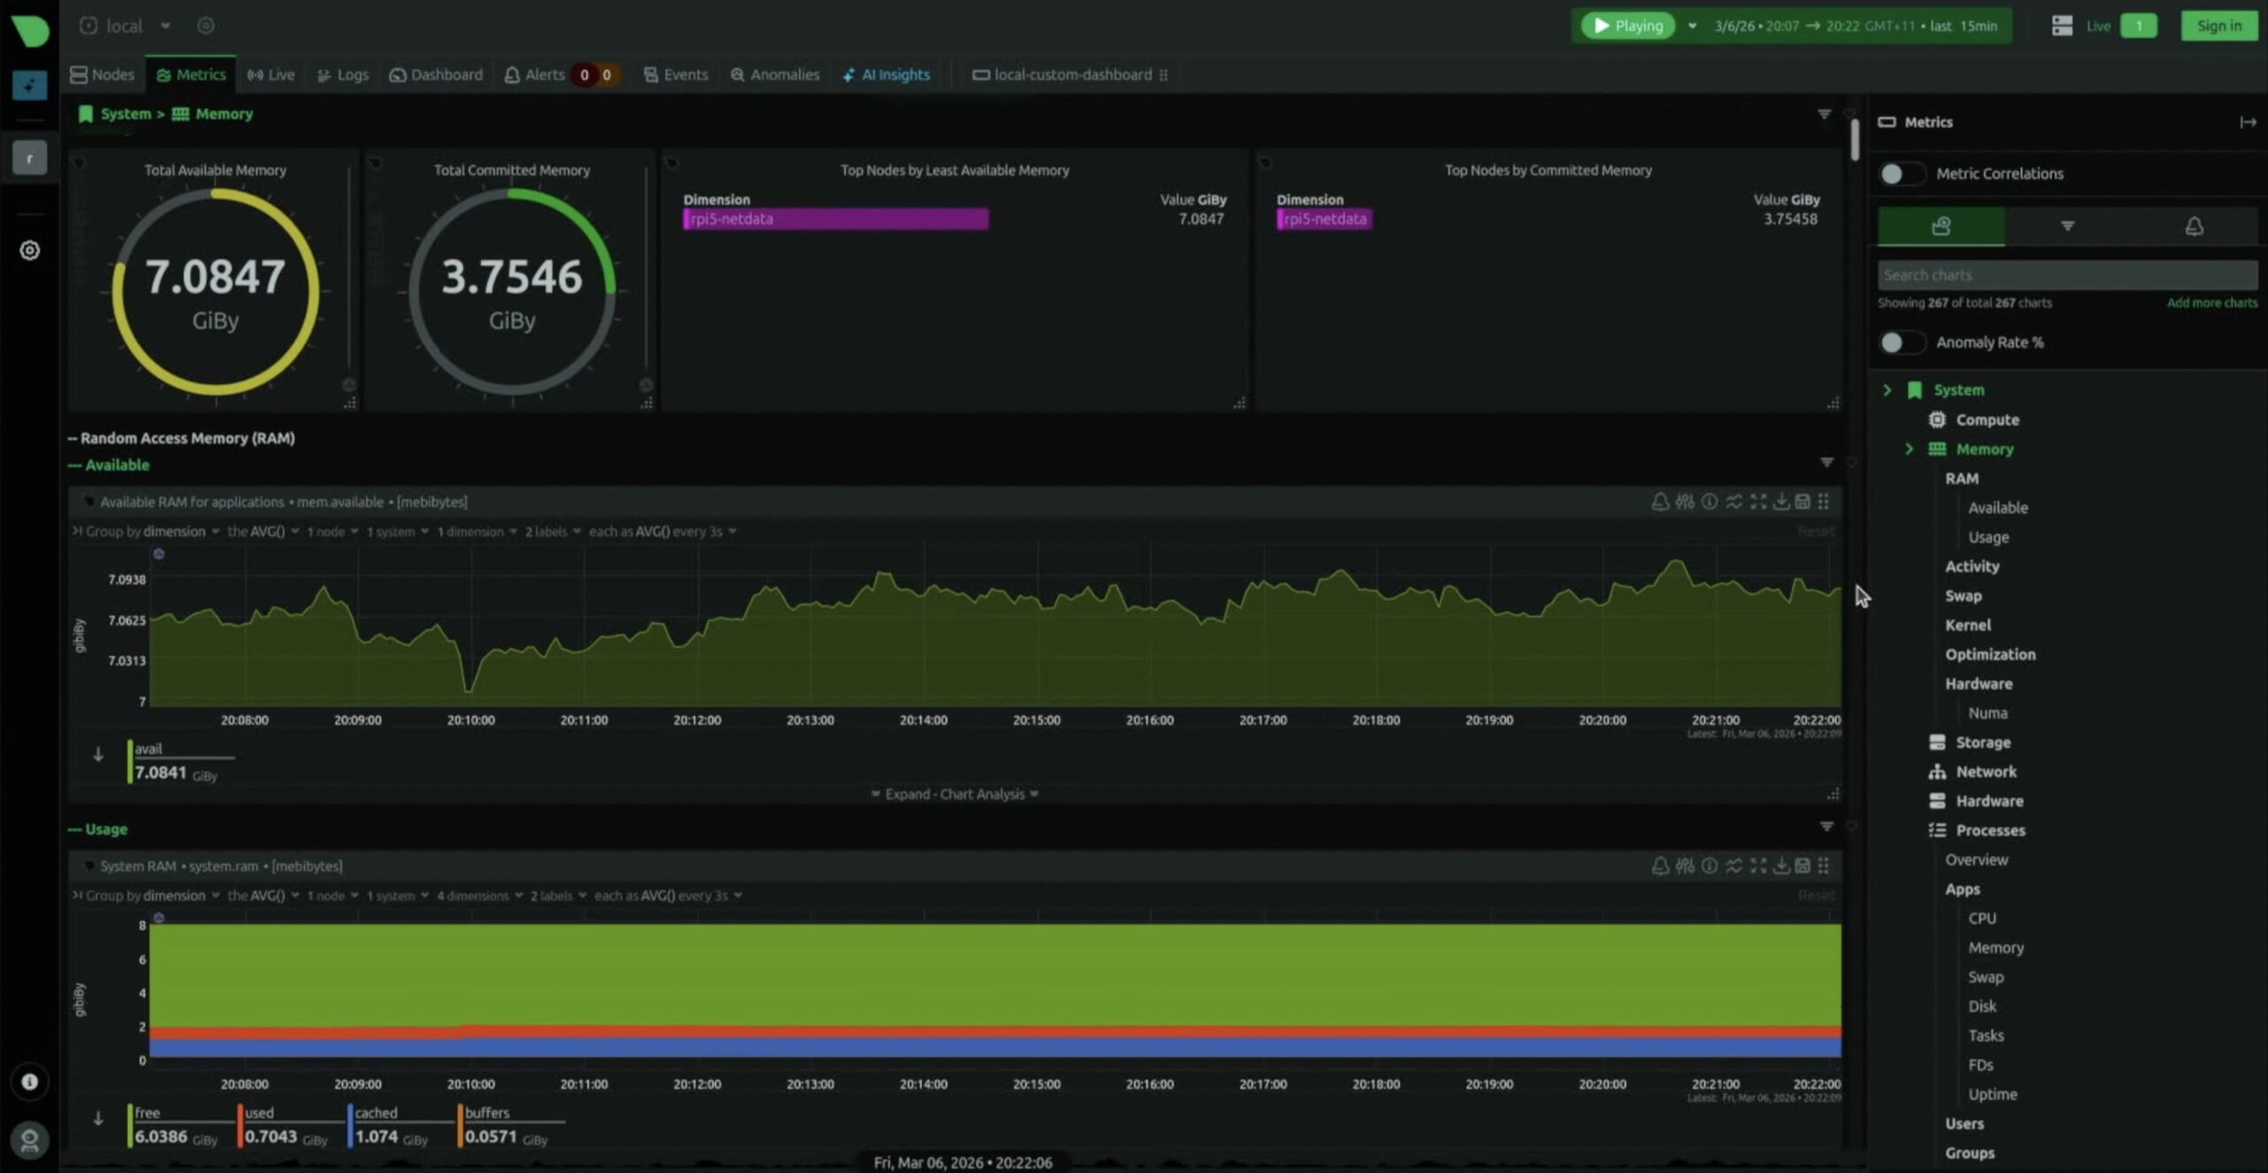
Task: Expand the Chart Analysis section
Action: pos(954,794)
